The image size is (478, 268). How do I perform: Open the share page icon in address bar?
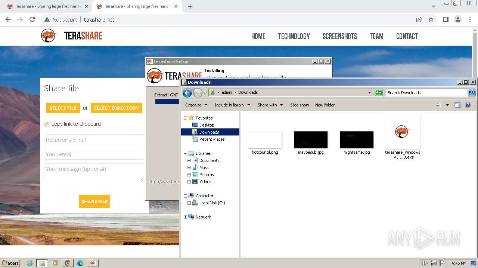click(x=419, y=19)
